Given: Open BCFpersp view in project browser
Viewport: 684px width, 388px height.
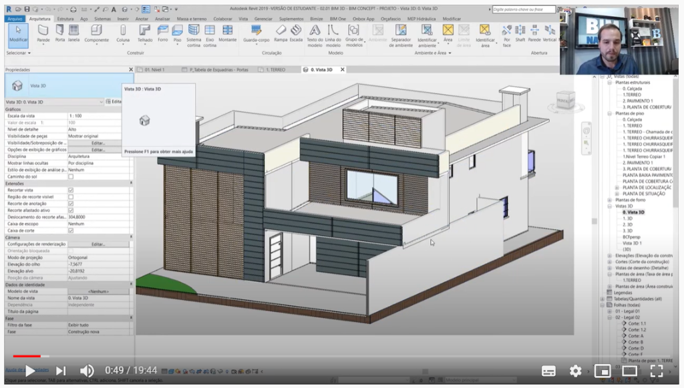Looking at the screenshot, I should pyautogui.click(x=631, y=237).
